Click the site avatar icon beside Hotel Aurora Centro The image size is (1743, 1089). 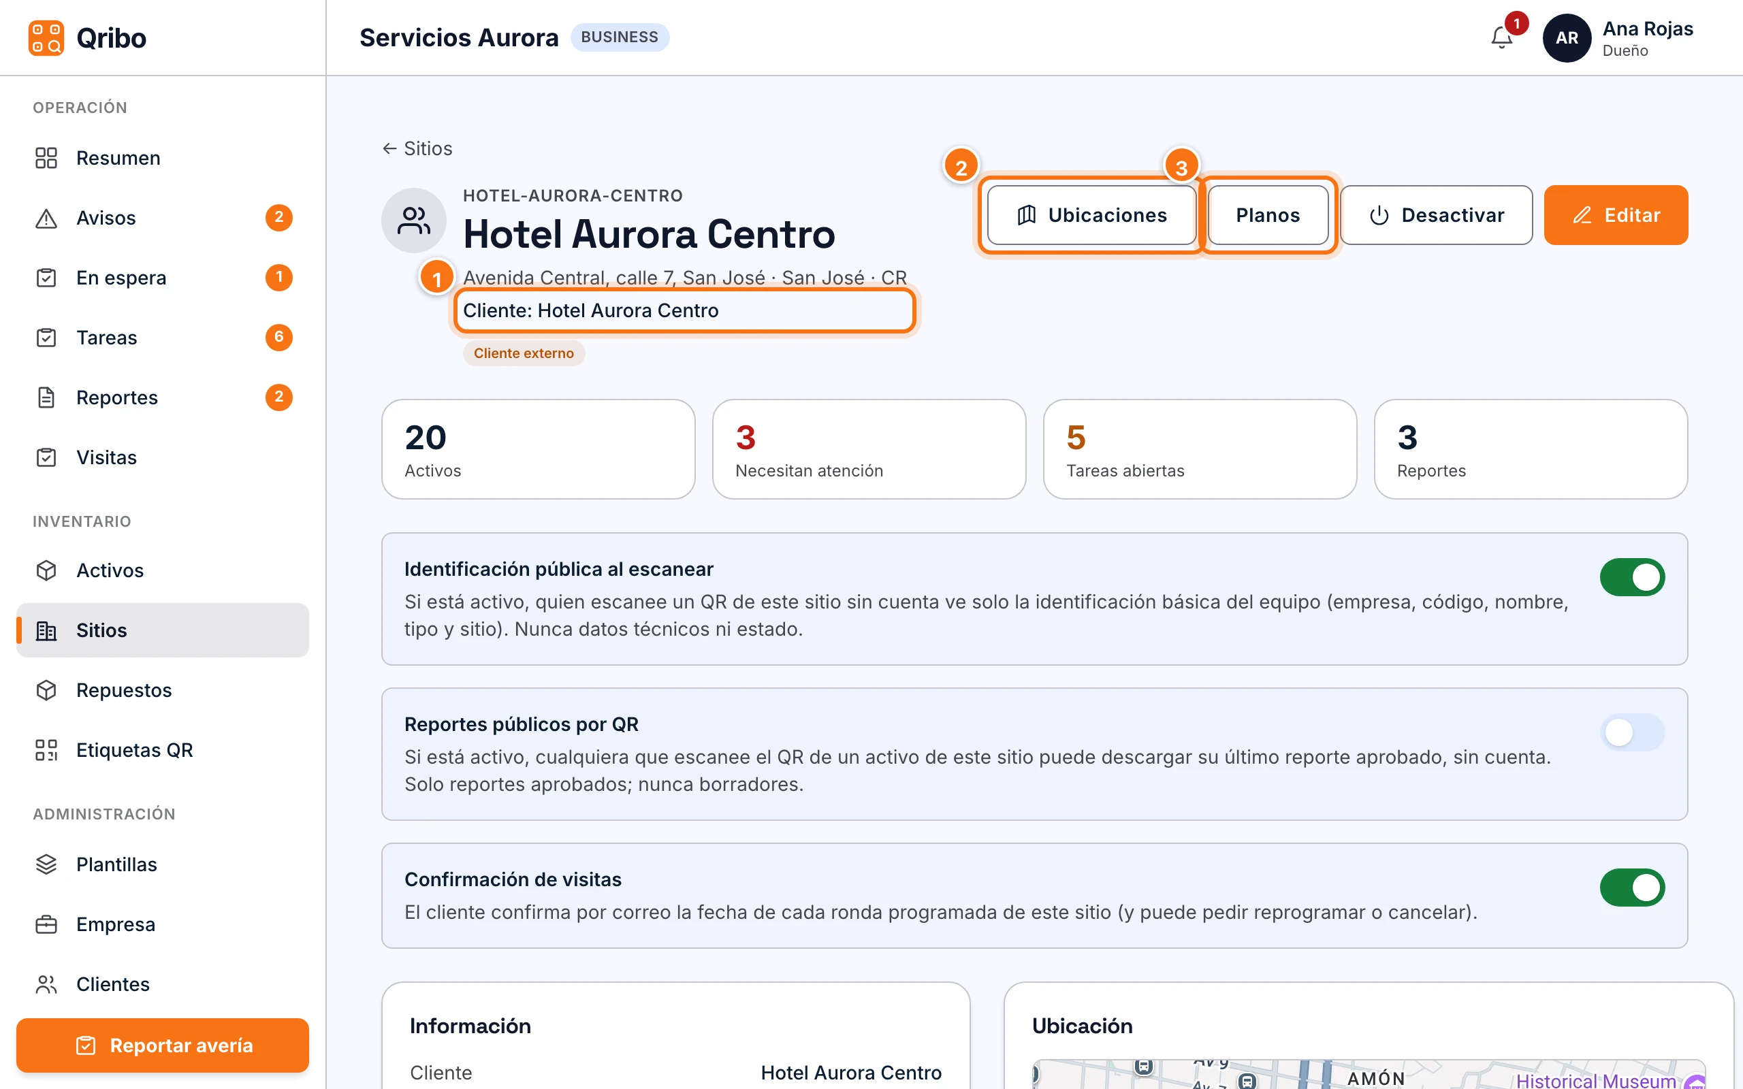pyautogui.click(x=413, y=221)
